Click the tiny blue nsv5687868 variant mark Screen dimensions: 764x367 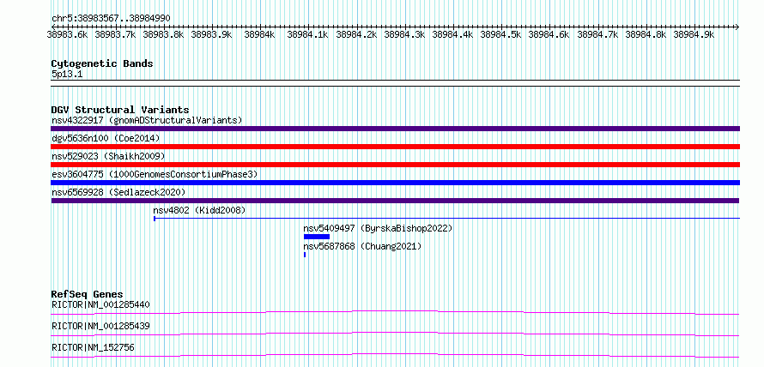coord(305,255)
